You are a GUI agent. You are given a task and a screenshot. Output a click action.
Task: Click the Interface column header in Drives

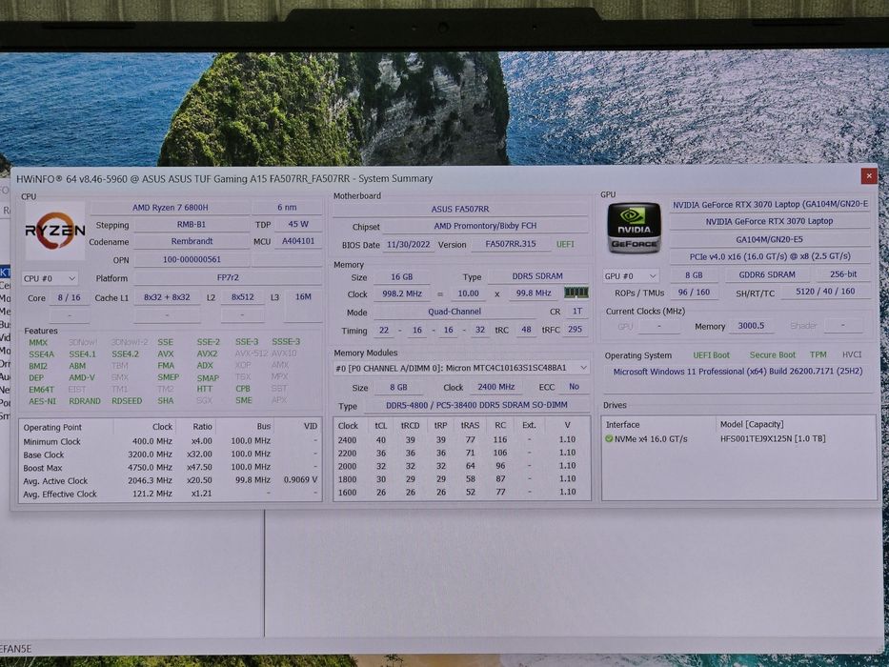(x=658, y=424)
